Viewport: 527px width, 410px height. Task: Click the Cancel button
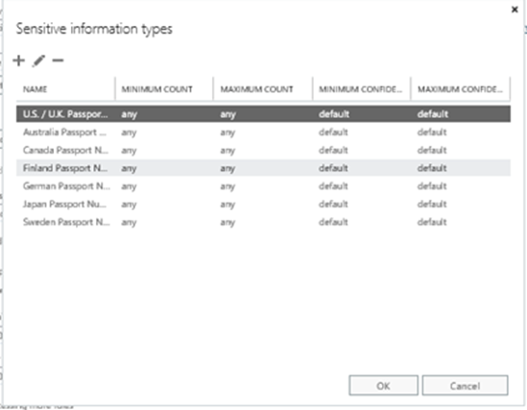tap(466, 385)
